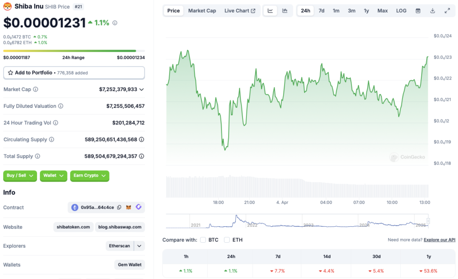Click the star icon in Add to Portfolio
The image size is (458, 279).
tap(11, 73)
